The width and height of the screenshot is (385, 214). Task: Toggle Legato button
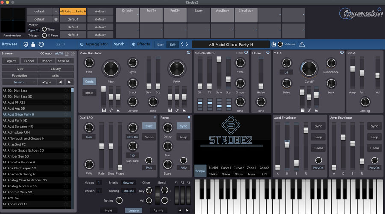[x=133, y=210]
